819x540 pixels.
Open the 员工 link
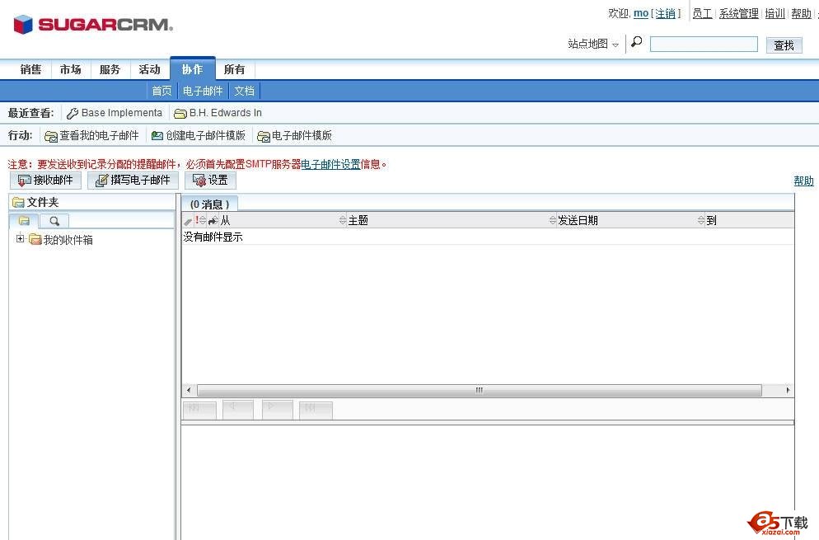point(703,13)
